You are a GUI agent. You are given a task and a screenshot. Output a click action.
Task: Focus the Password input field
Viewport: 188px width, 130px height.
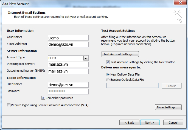pyautogui.click(x=68, y=92)
